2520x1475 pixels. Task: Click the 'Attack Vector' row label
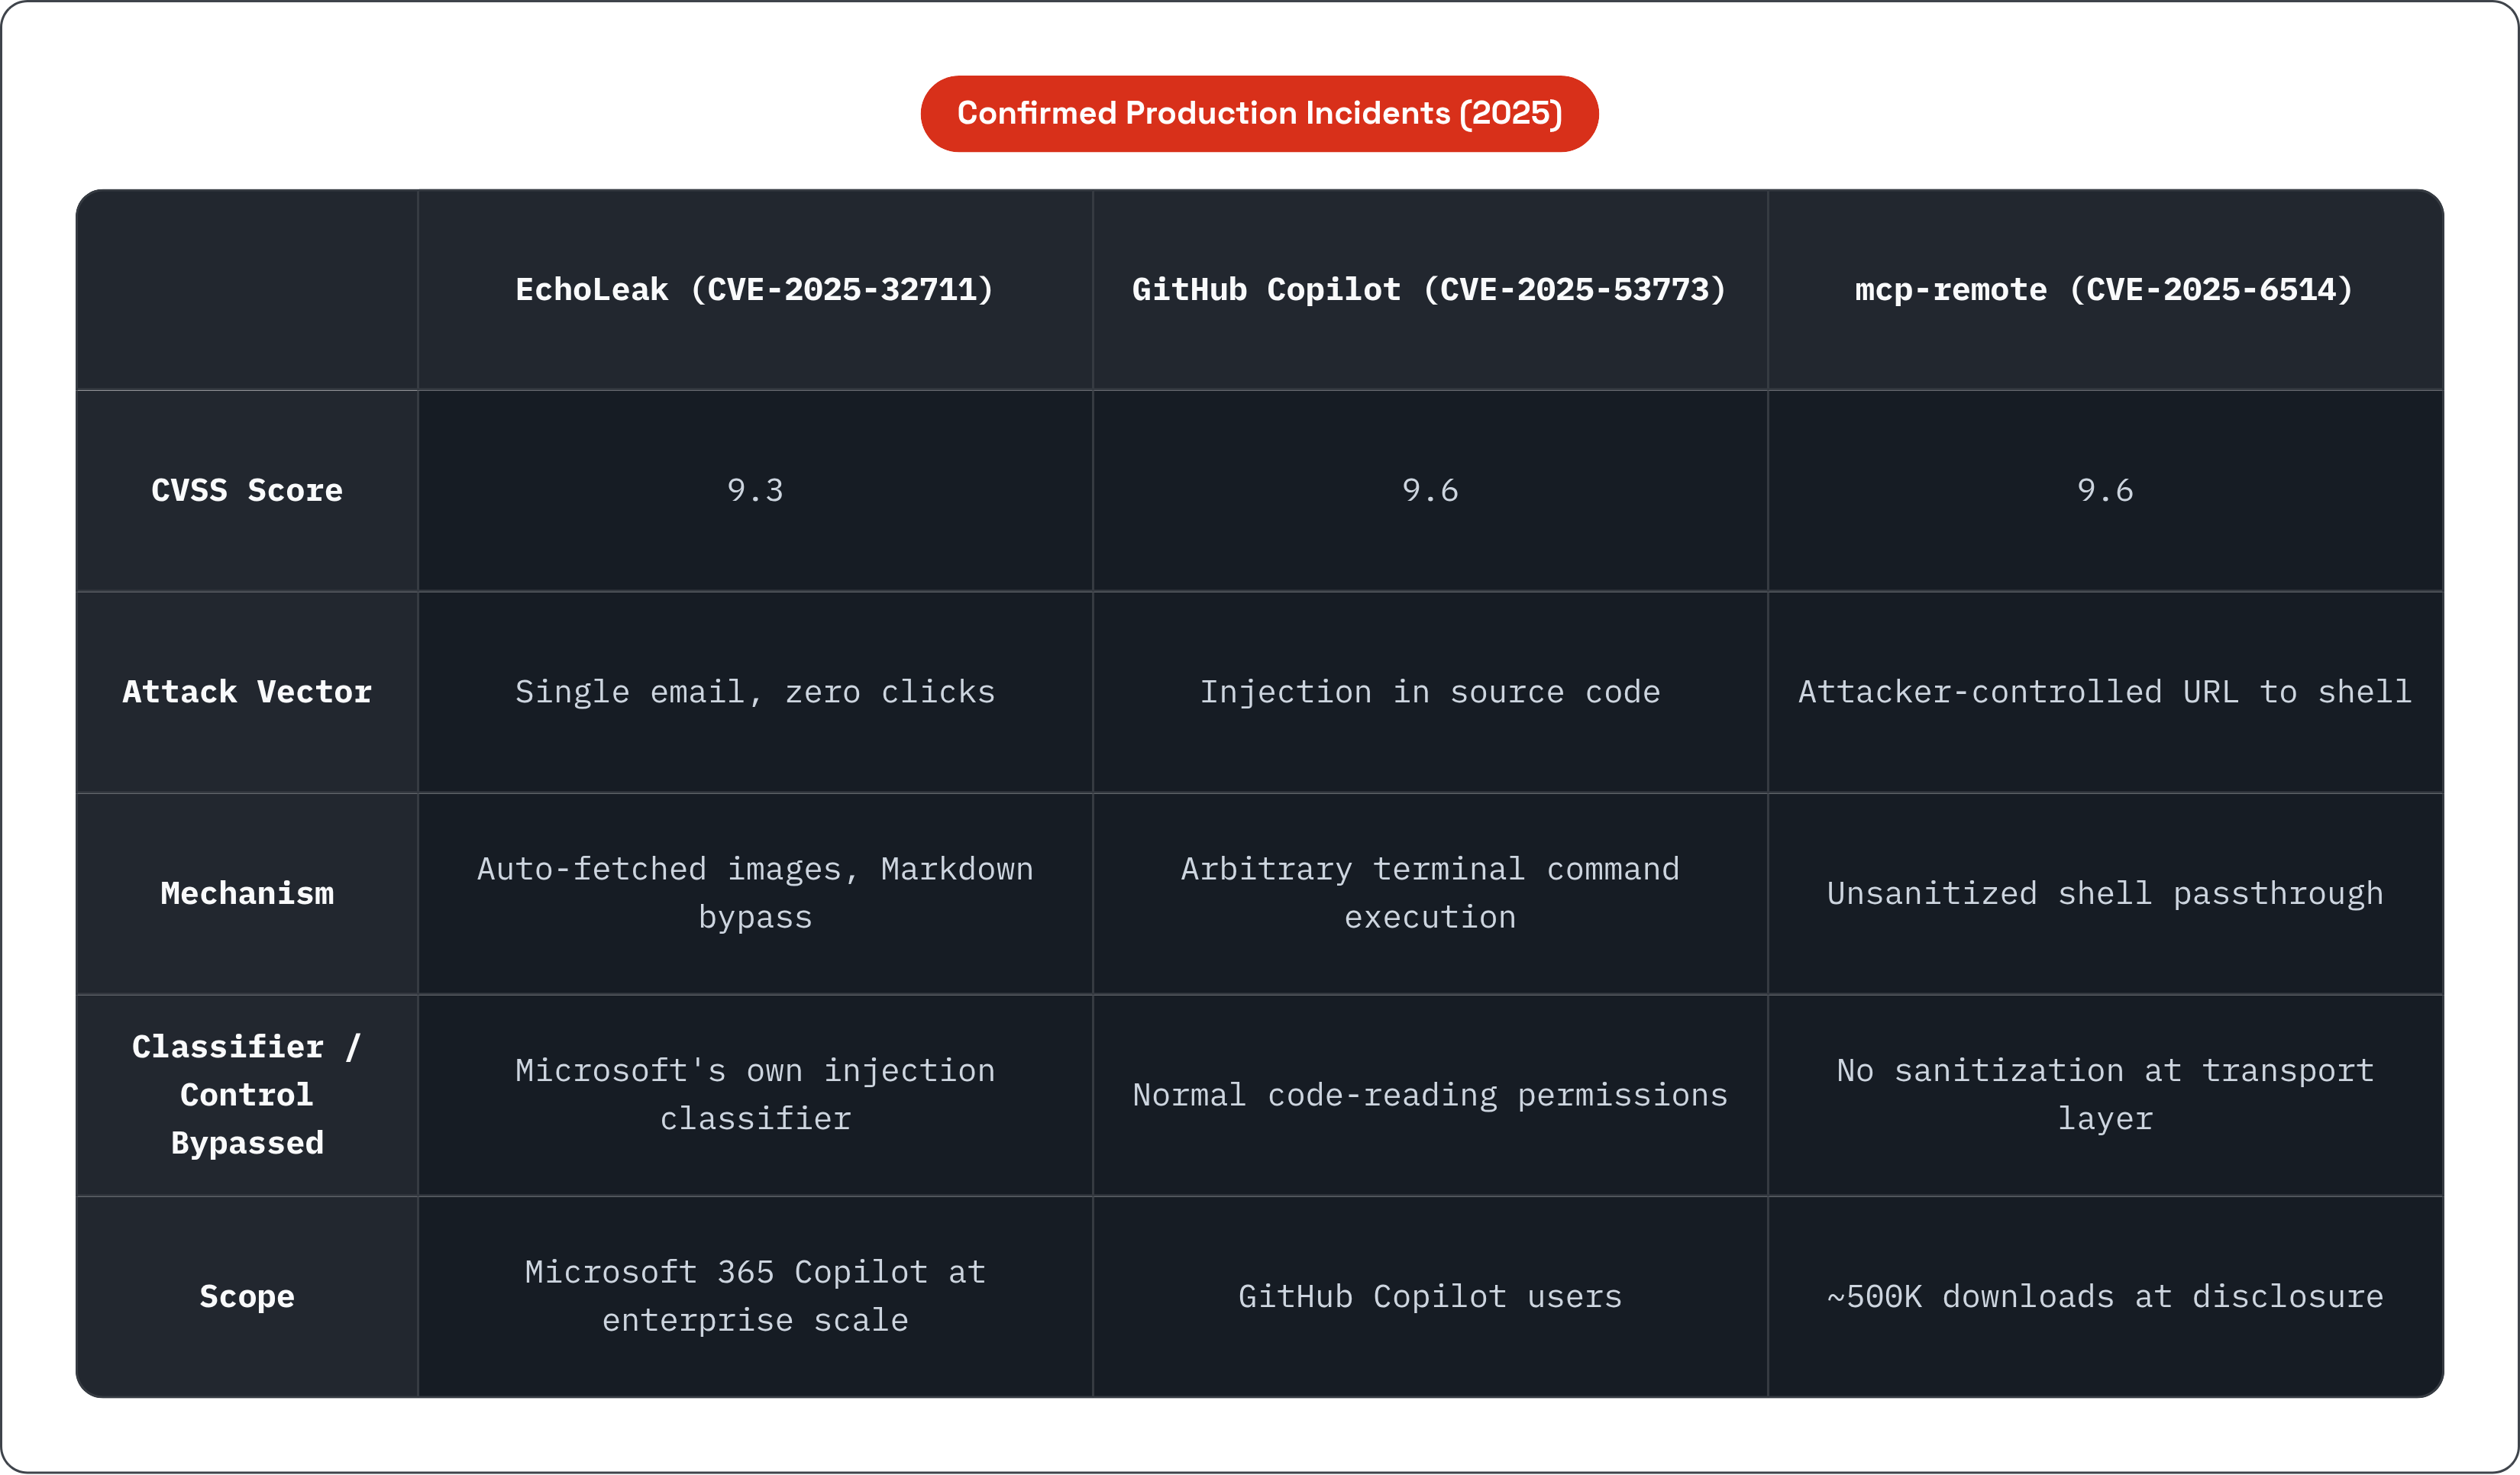pos(247,692)
